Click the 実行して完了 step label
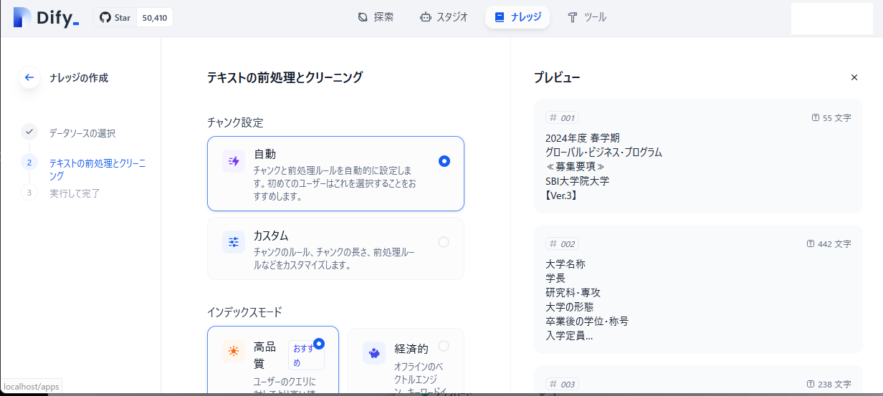 (75, 193)
